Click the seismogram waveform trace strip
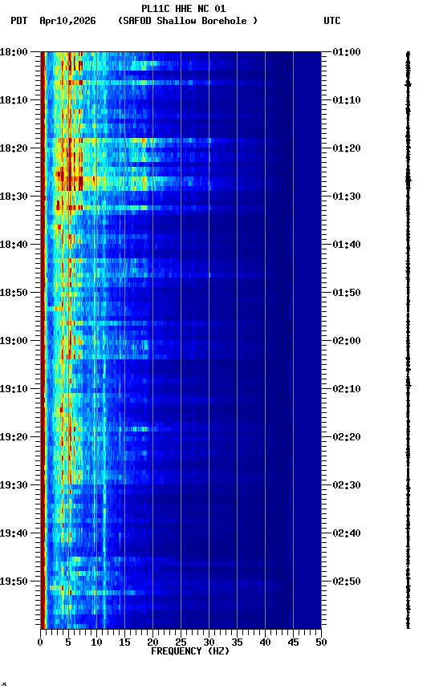Image resolution: width=443 pixels, height=693 pixels. pos(408,340)
